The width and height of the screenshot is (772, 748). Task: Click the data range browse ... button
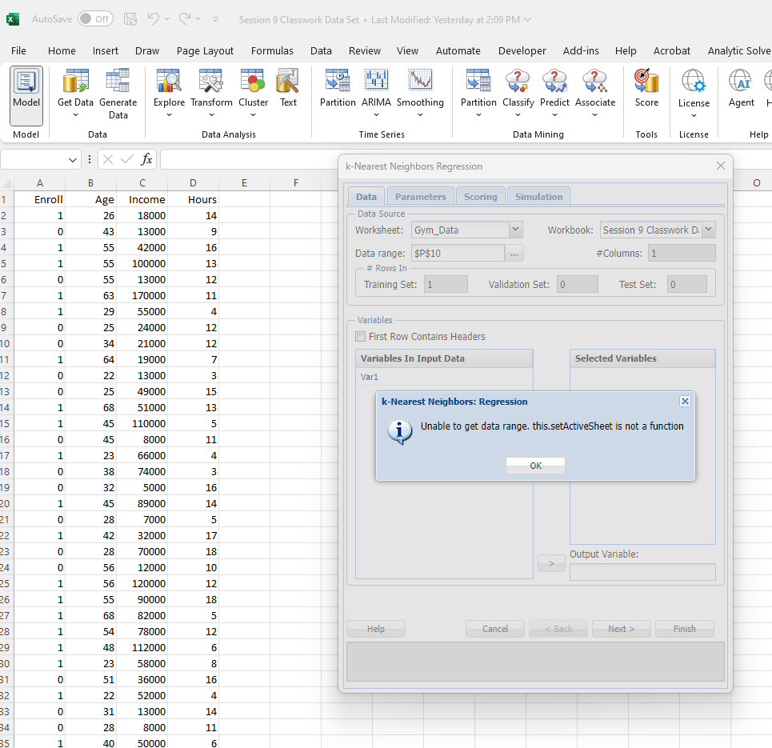coord(514,253)
